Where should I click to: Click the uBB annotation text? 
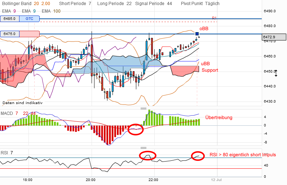click(x=206, y=64)
